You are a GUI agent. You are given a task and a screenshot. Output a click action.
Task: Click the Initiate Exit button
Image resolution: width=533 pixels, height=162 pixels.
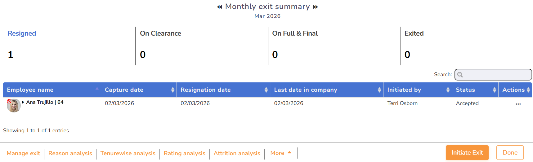[467, 153]
